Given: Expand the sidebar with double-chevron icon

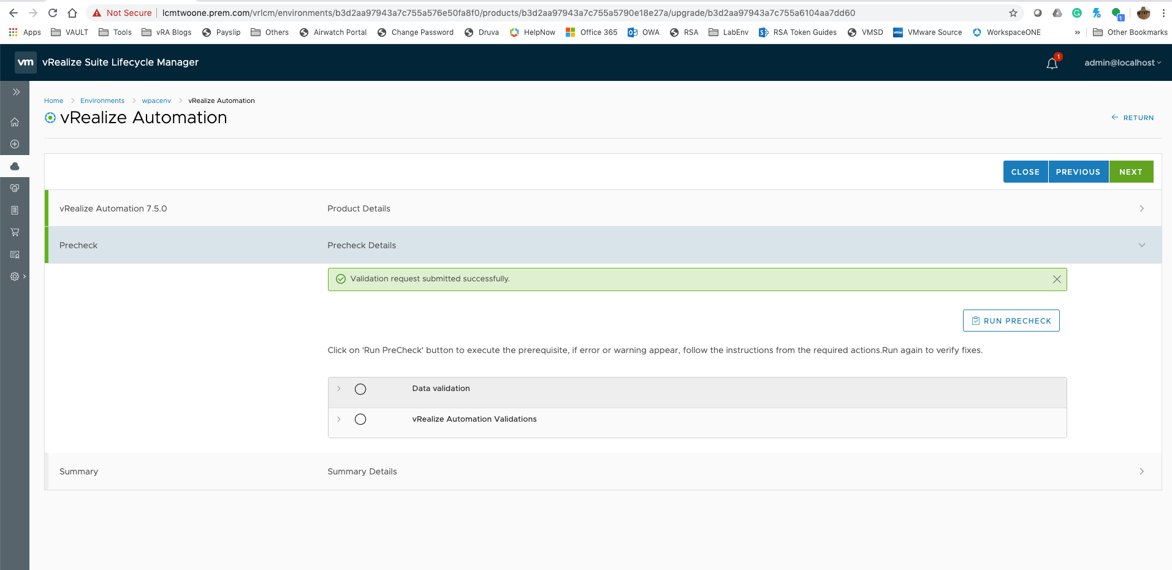Looking at the screenshot, I should pyautogui.click(x=16, y=92).
